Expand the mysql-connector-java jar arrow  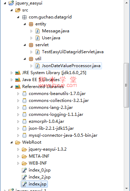point(18,135)
